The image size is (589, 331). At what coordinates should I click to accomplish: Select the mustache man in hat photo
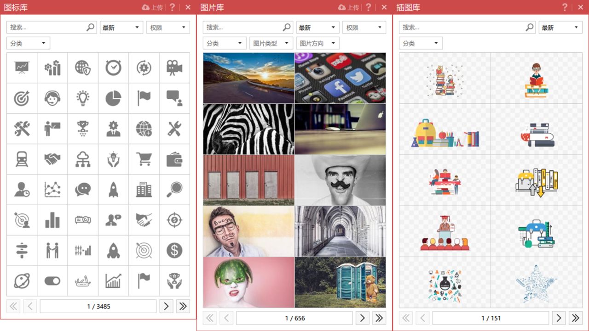click(341, 180)
